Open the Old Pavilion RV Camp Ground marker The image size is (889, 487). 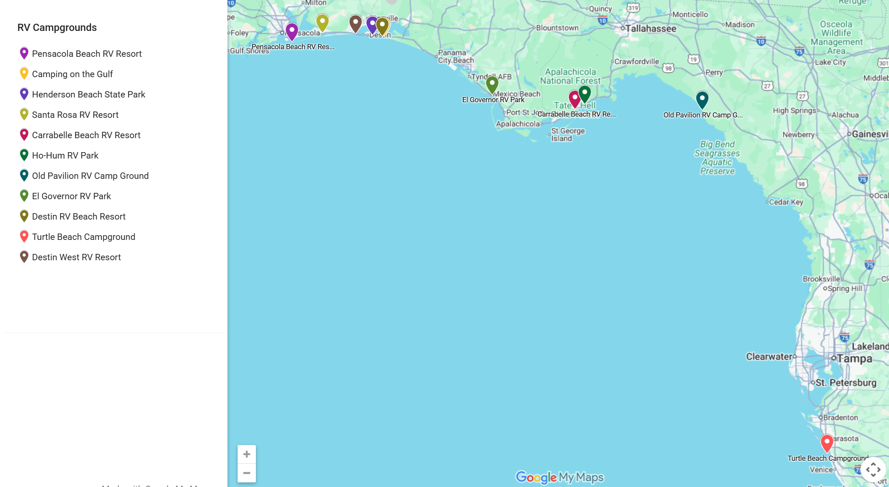(x=701, y=100)
